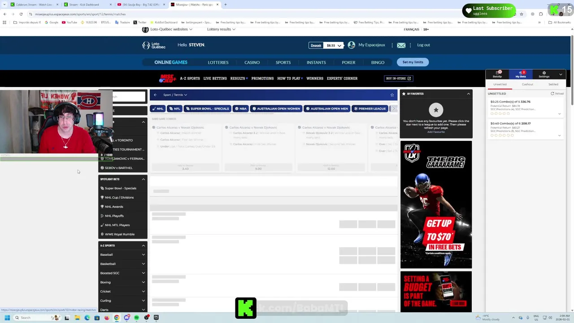Expand the $0.25 Combo(s) of 5 bet
Viewport: 574px width, 323px height.
[559, 114]
